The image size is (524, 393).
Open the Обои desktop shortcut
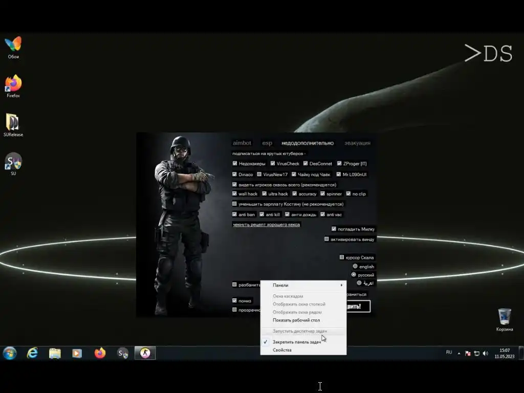[x=13, y=47]
